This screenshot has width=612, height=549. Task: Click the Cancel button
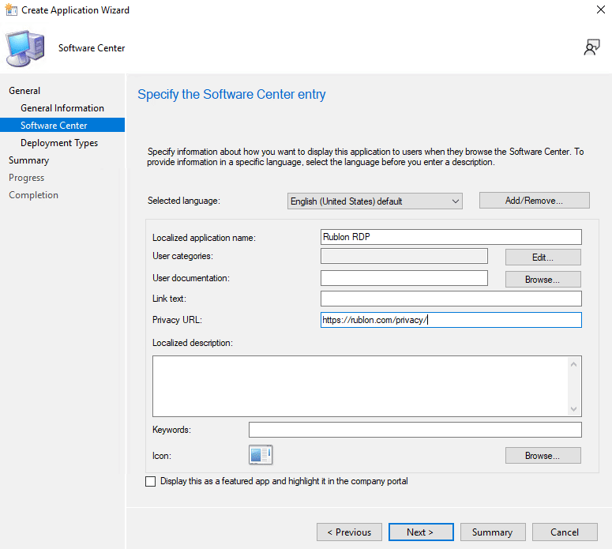(x=565, y=532)
